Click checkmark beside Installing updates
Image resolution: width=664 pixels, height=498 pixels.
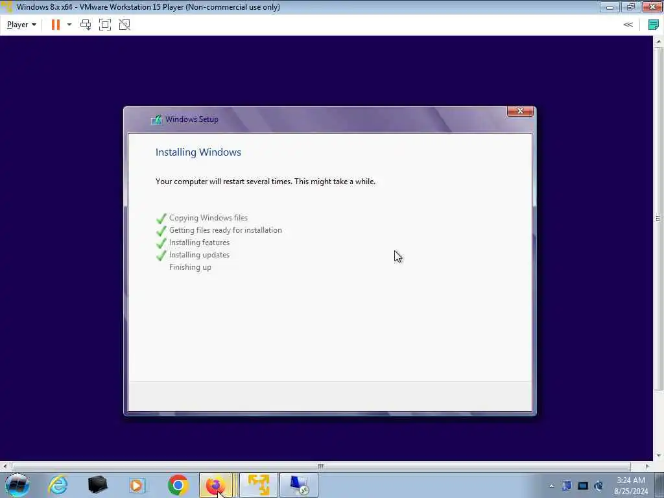[161, 255]
